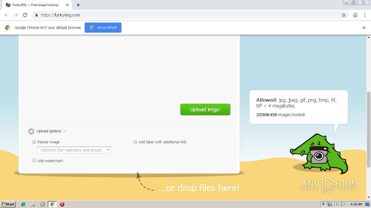Open a new tab with the plus icon
The height and width of the screenshot is (208, 371).
coord(78,5)
